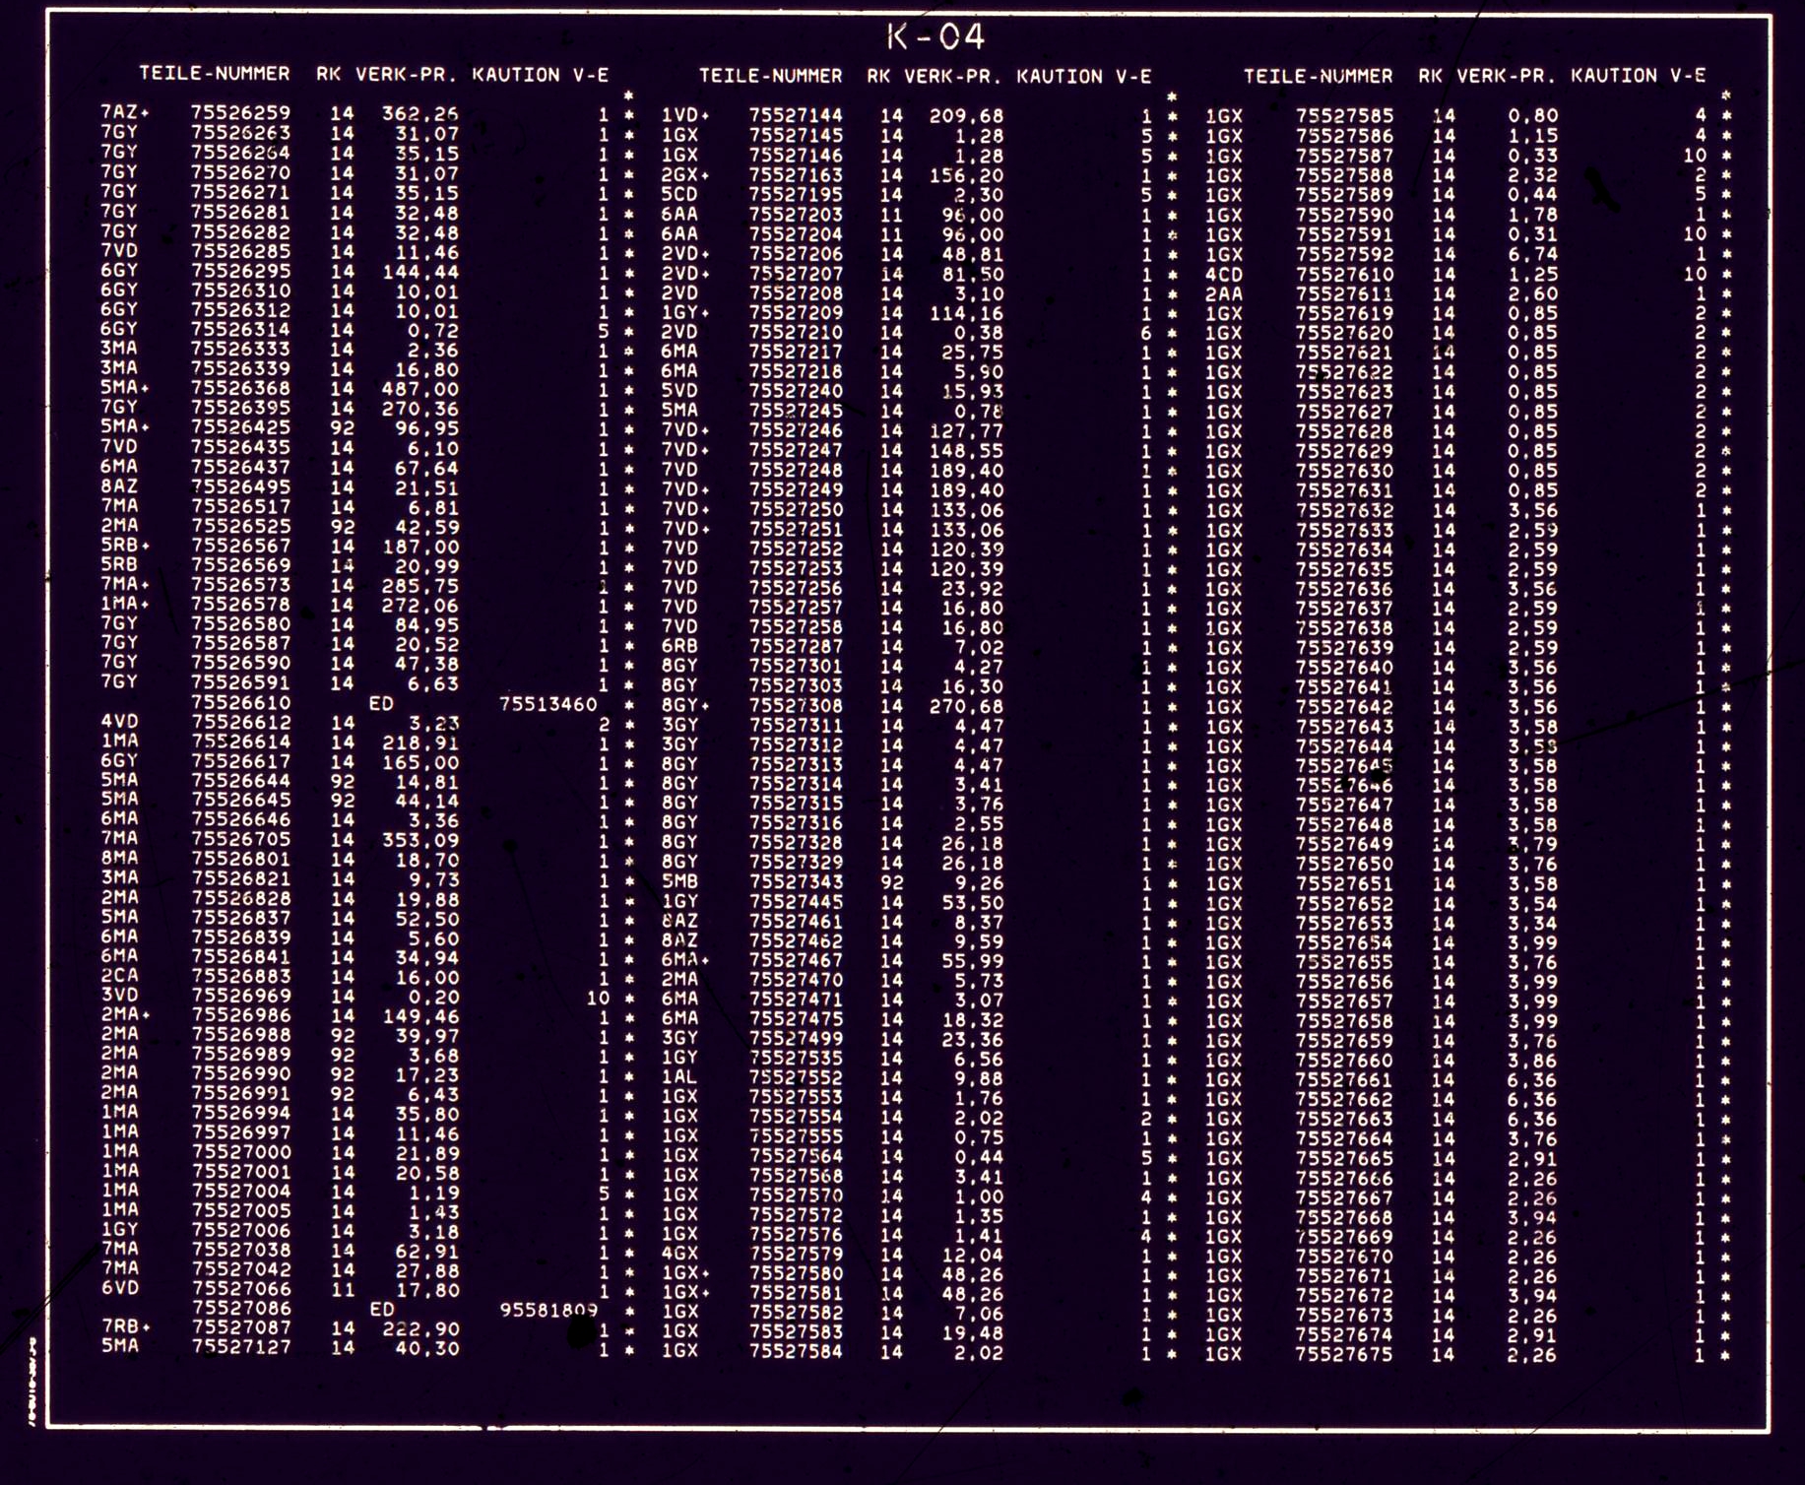
Task: Click the 4CD code for 75527610
Action: (1224, 274)
